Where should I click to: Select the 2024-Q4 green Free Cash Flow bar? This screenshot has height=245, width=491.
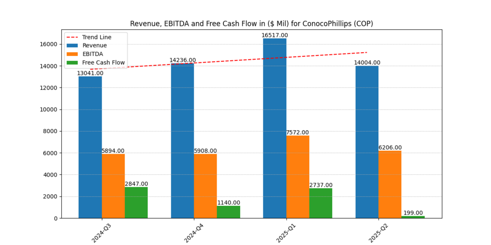coord(228,212)
